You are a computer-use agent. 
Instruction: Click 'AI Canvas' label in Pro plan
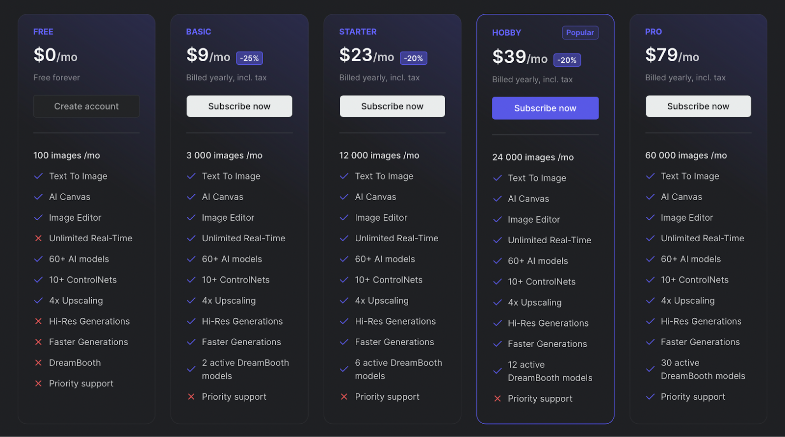click(x=681, y=197)
